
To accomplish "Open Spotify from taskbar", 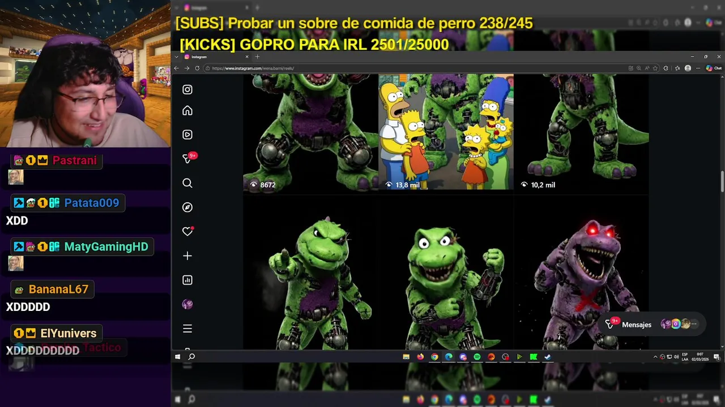I will [x=477, y=357].
